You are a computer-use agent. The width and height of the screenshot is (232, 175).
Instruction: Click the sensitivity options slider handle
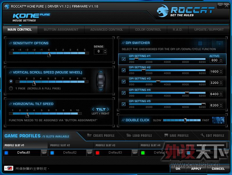(49, 54)
